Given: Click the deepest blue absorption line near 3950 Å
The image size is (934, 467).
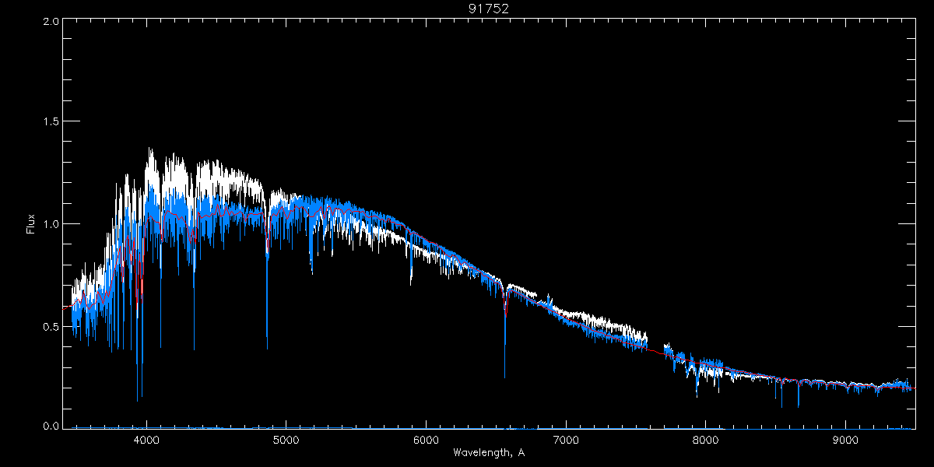Looking at the screenshot, I should click(x=138, y=399).
